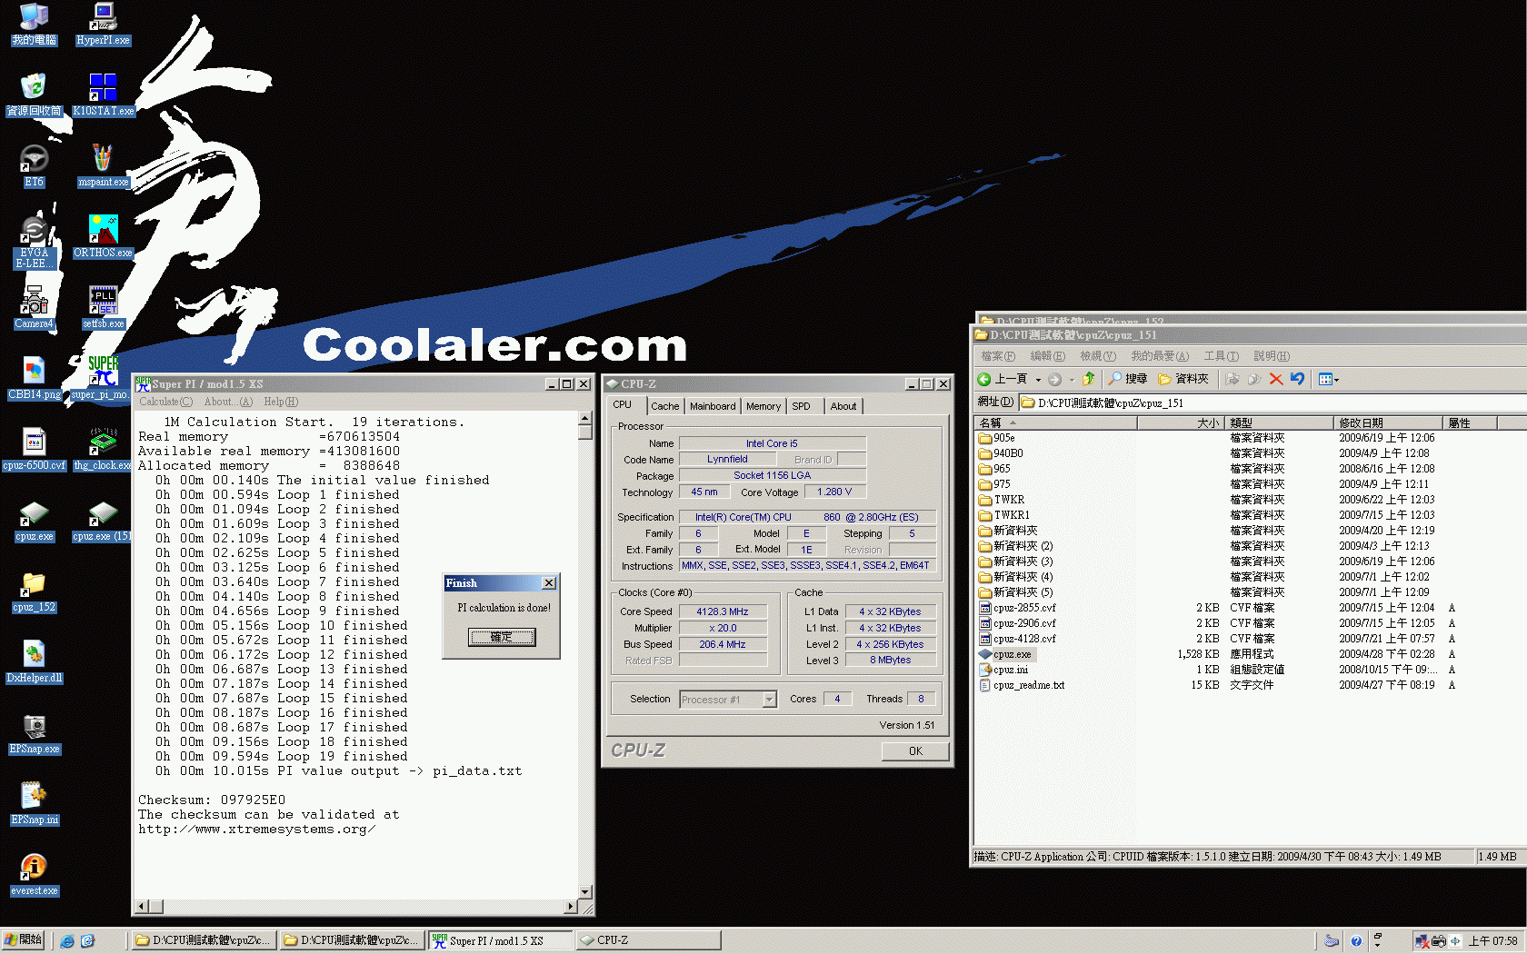Click the Up folder icon in Explorer toolbar
The height and width of the screenshot is (954, 1527).
(x=1088, y=379)
